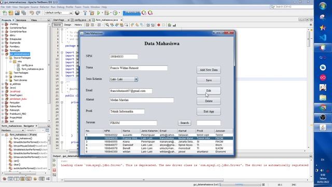Click the New Project toolbar icon

pyautogui.click(x=11, y=13)
